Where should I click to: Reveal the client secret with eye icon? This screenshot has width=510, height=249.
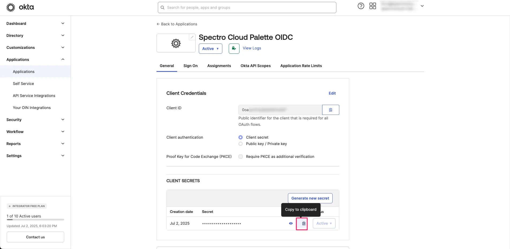pyautogui.click(x=291, y=224)
